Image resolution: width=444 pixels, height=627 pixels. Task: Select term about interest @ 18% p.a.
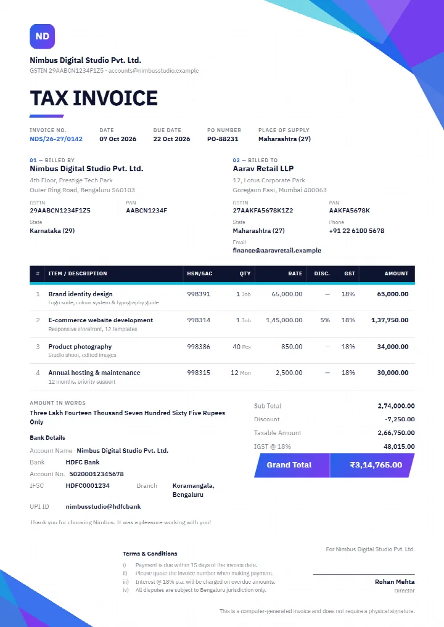(205, 582)
